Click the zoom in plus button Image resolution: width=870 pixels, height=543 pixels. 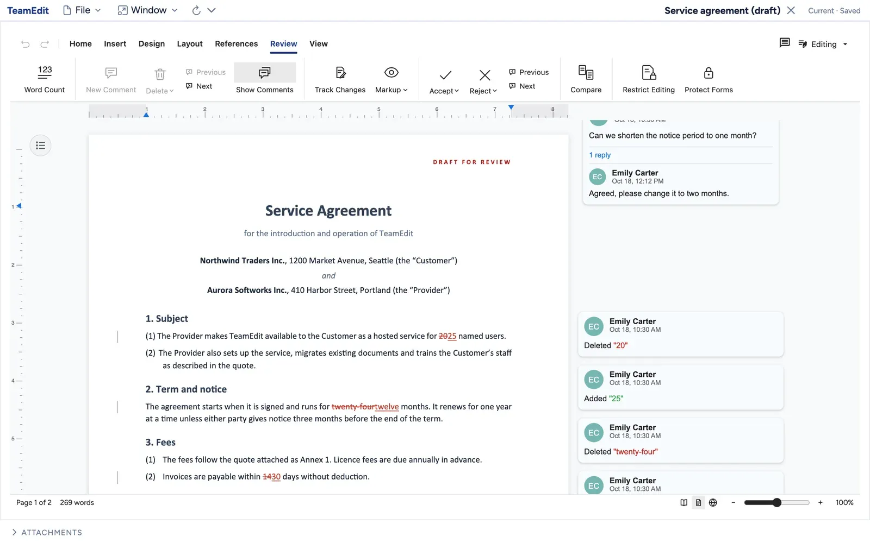click(x=821, y=503)
